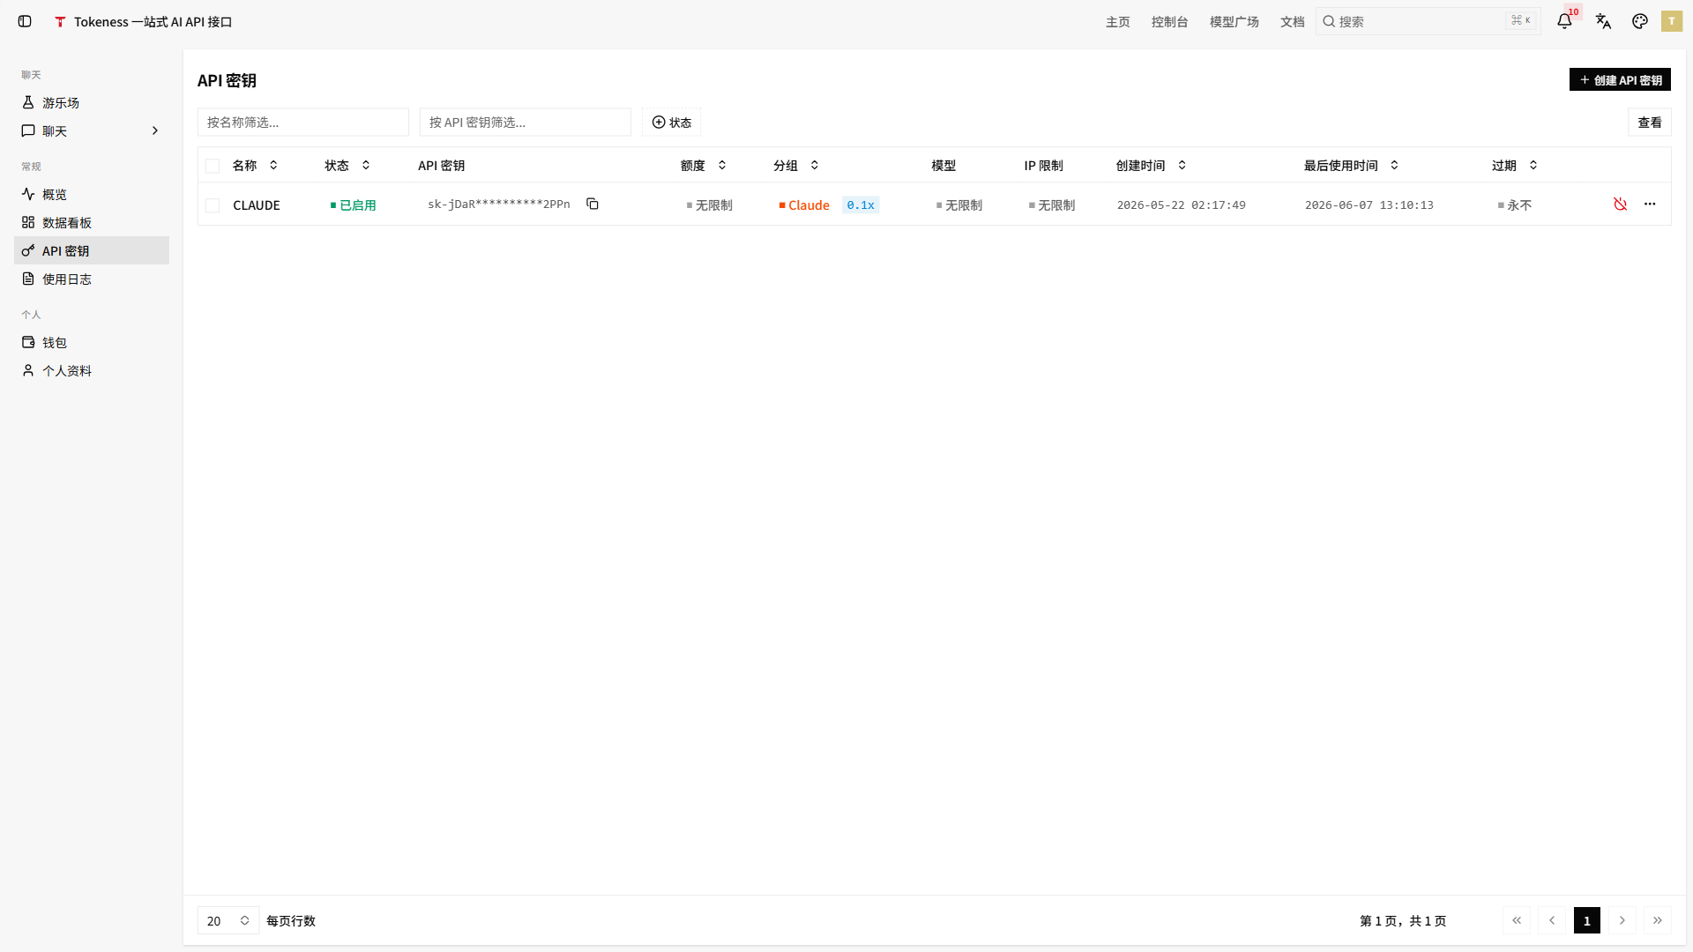Click the Tokeness logo icon
This screenshot has height=952, width=1693.
(x=60, y=21)
